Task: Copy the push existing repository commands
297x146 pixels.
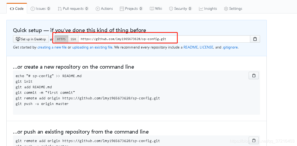Action: point(254,140)
